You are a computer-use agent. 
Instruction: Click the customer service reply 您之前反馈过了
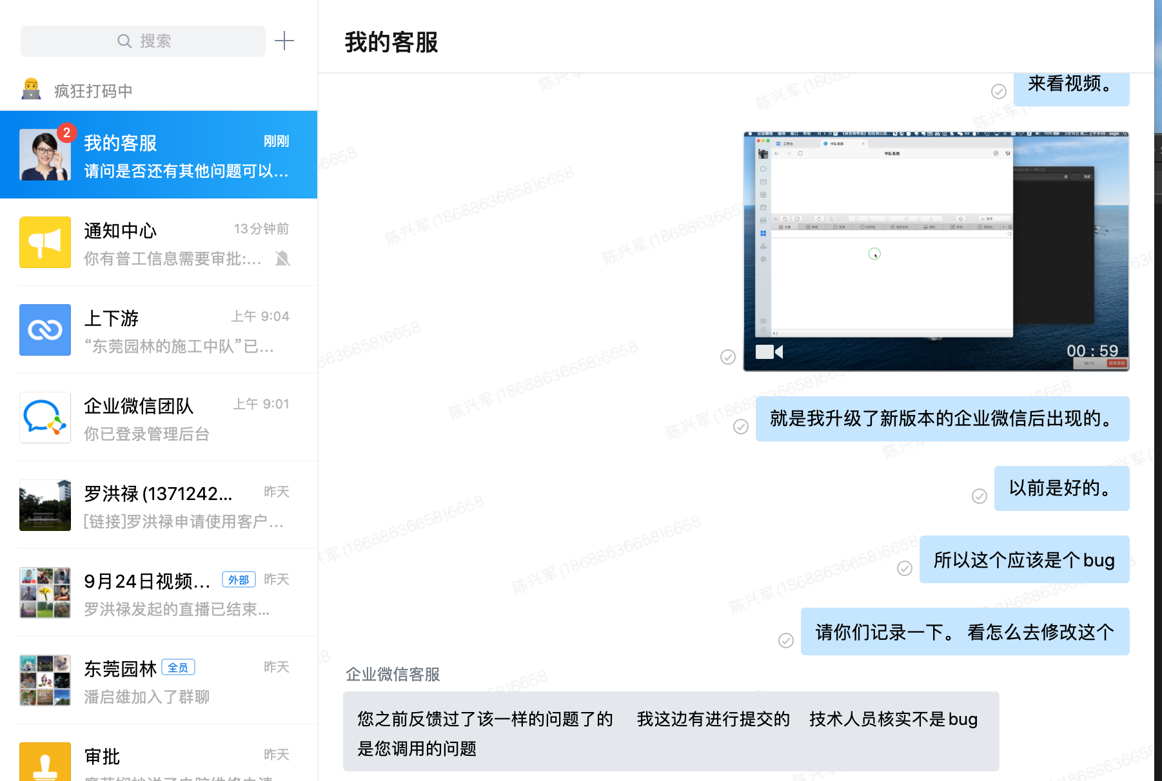671,731
